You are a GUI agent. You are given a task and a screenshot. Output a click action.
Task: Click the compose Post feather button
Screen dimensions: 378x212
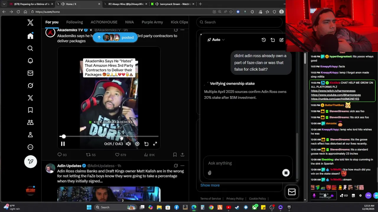pyautogui.click(x=30, y=161)
